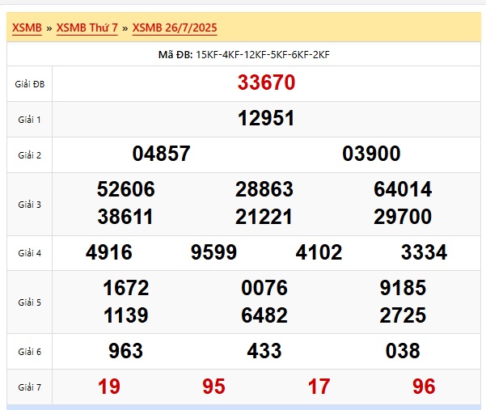Click seventh prize number 95
486x410 pixels.
213,387
